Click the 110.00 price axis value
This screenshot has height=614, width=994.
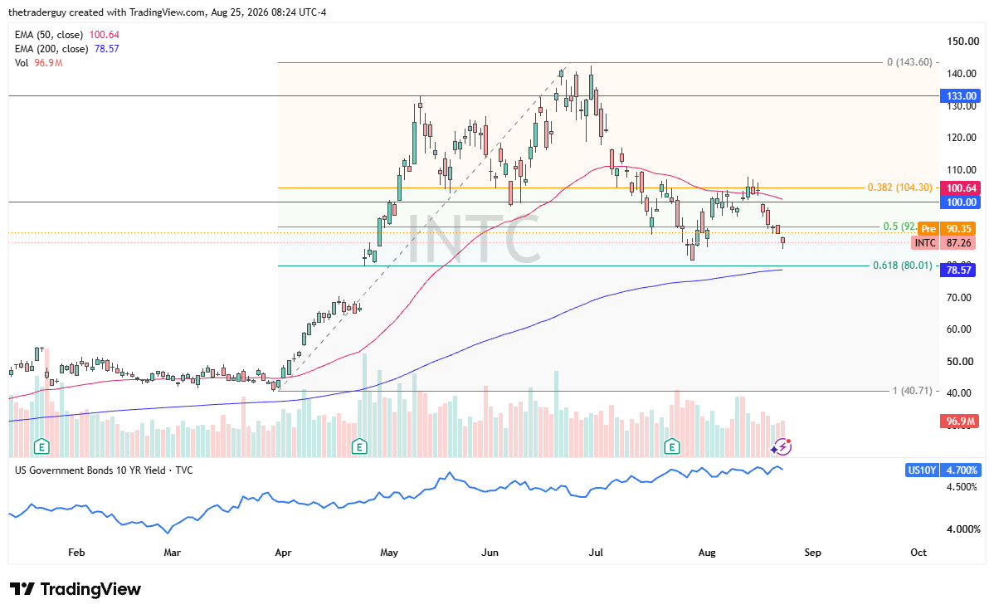(x=962, y=170)
